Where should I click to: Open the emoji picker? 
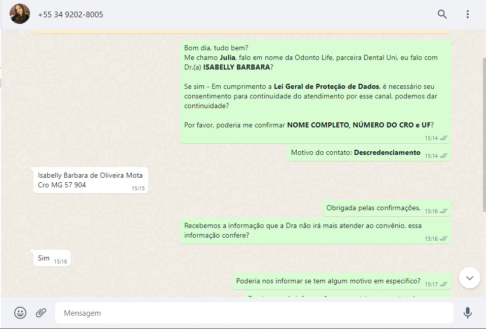pyautogui.click(x=20, y=313)
